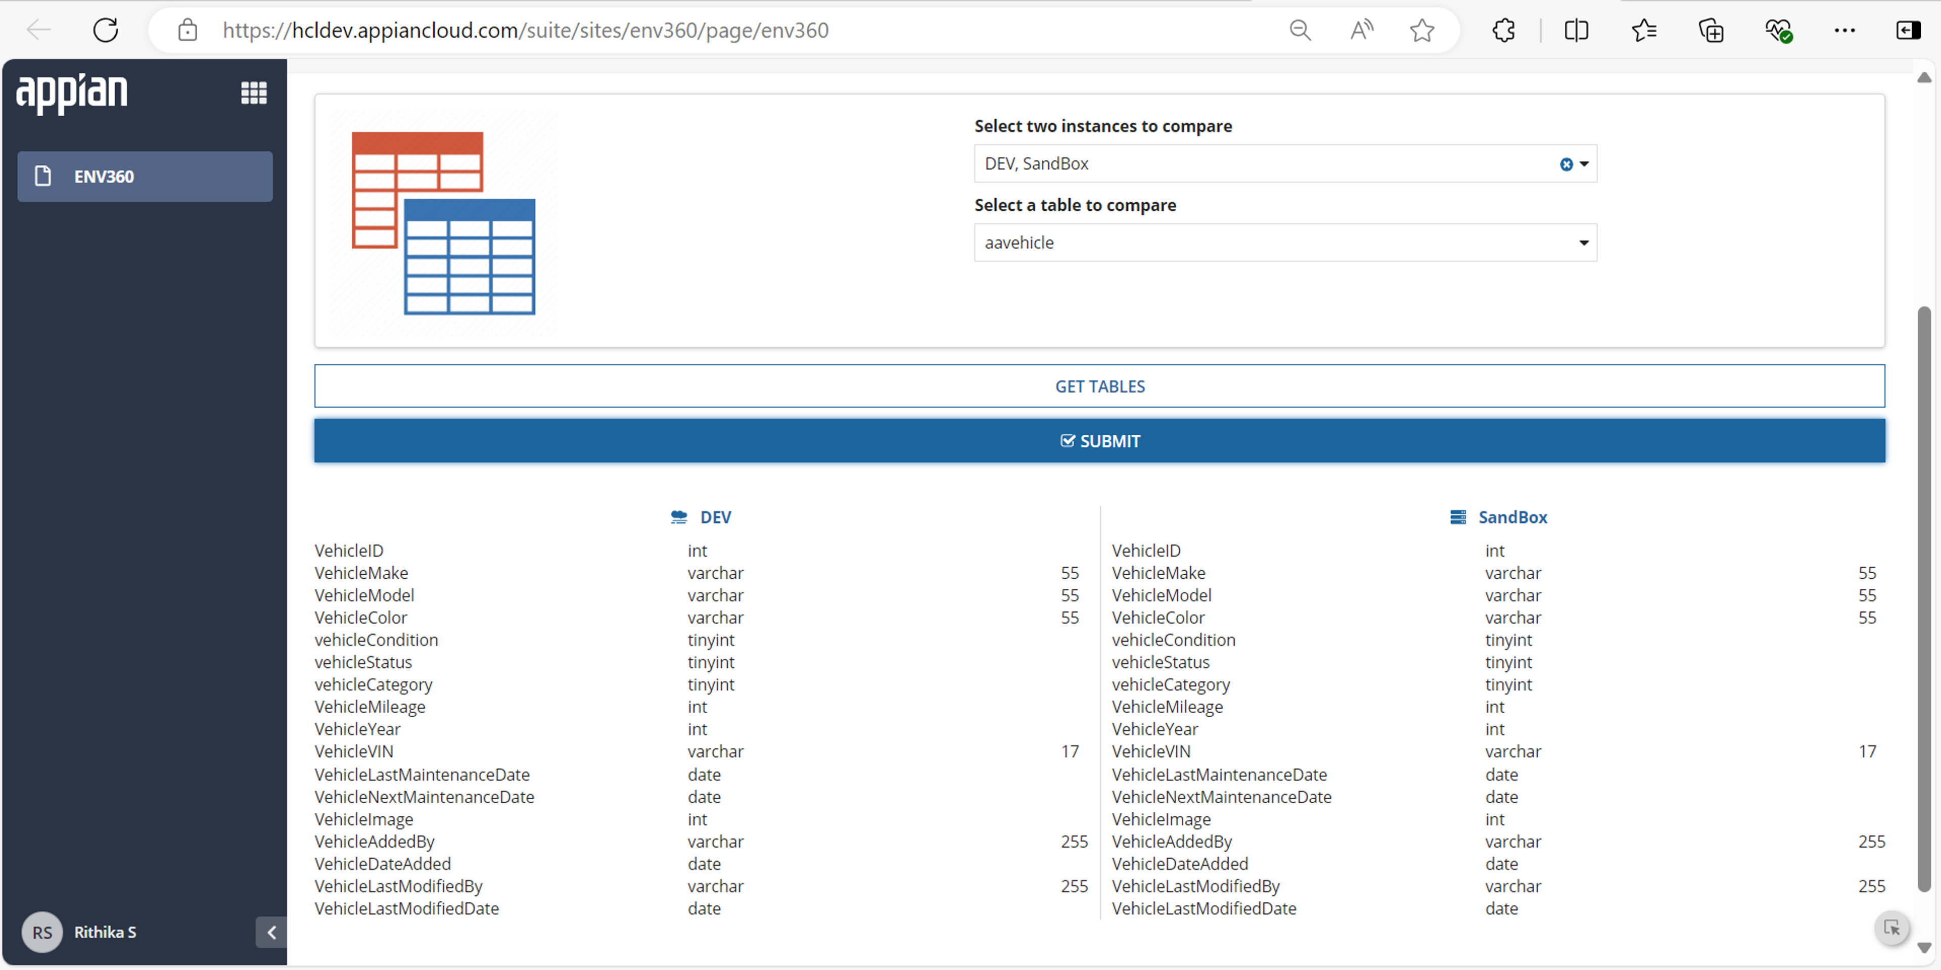The image size is (1941, 970).
Task: Click the 'Select a table to compare' label
Action: tap(1075, 205)
